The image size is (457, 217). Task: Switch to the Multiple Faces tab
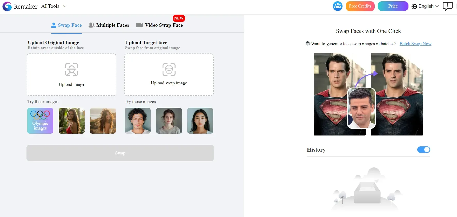[112, 25]
